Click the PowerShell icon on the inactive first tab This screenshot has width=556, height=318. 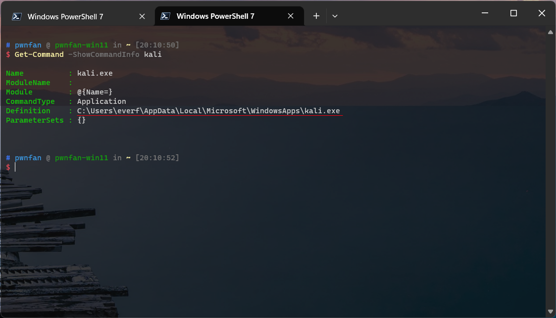pos(16,16)
